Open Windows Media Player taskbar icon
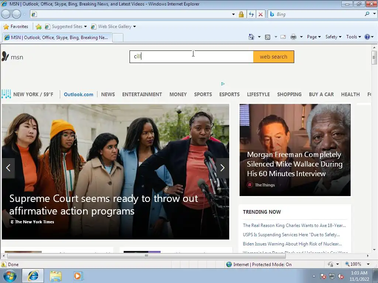The width and height of the screenshot is (378, 283). pos(78,276)
